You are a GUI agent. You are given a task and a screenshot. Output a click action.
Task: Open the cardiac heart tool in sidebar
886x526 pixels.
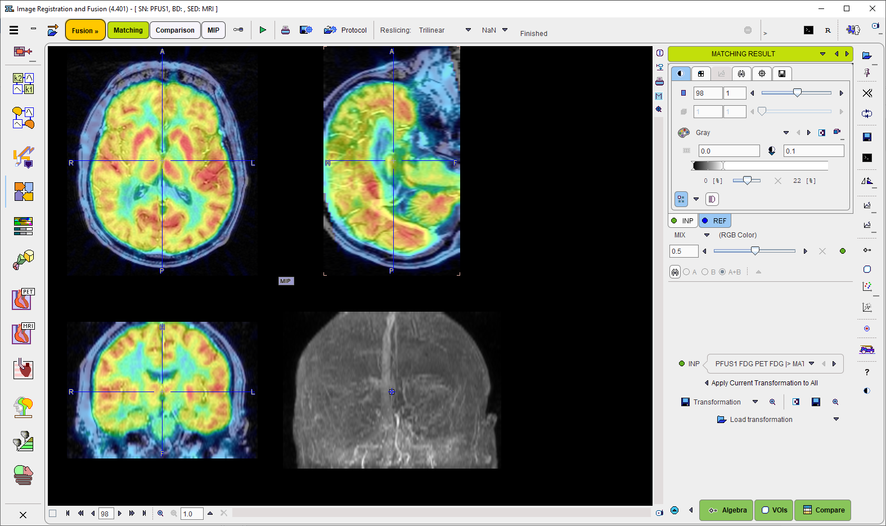pyautogui.click(x=23, y=369)
